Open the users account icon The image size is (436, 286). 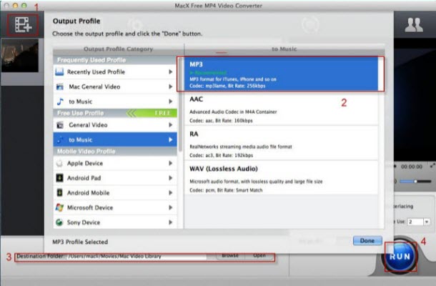pyautogui.click(x=413, y=25)
